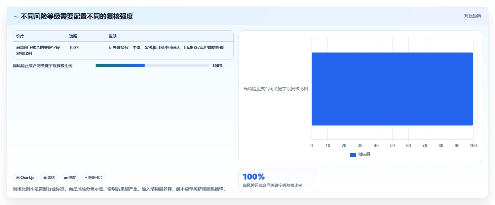495x205 pixels.
Task: Toggle the 指标值 legend color swatch
Action: 353,155
